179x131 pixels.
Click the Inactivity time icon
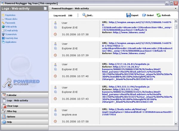click(3, 38)
